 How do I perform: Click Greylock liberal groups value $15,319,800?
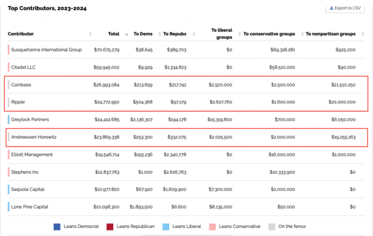[x=219, y=120]
